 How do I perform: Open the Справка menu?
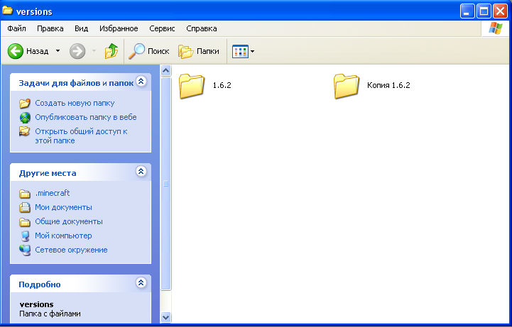point(202,28)
